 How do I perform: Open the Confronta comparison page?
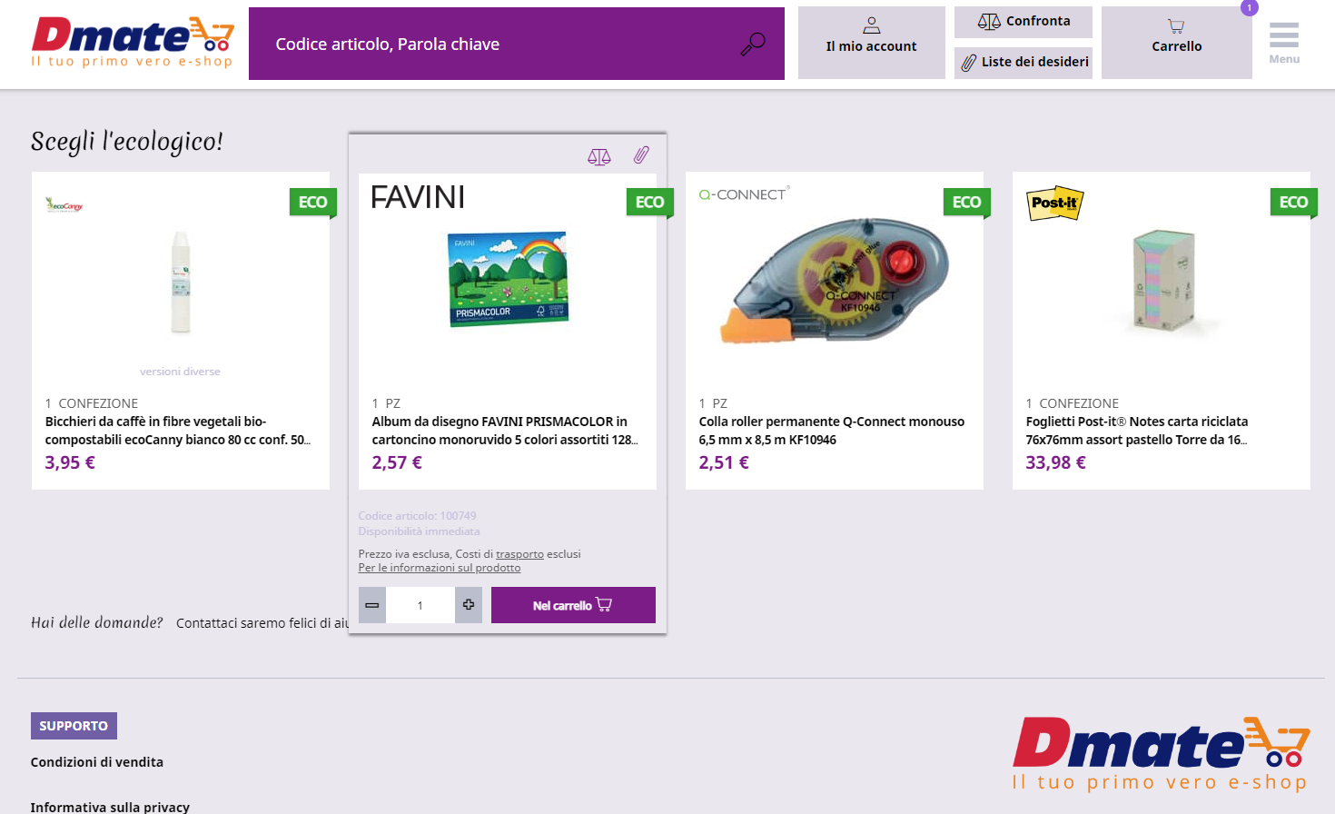click(x=1023, y=21)
